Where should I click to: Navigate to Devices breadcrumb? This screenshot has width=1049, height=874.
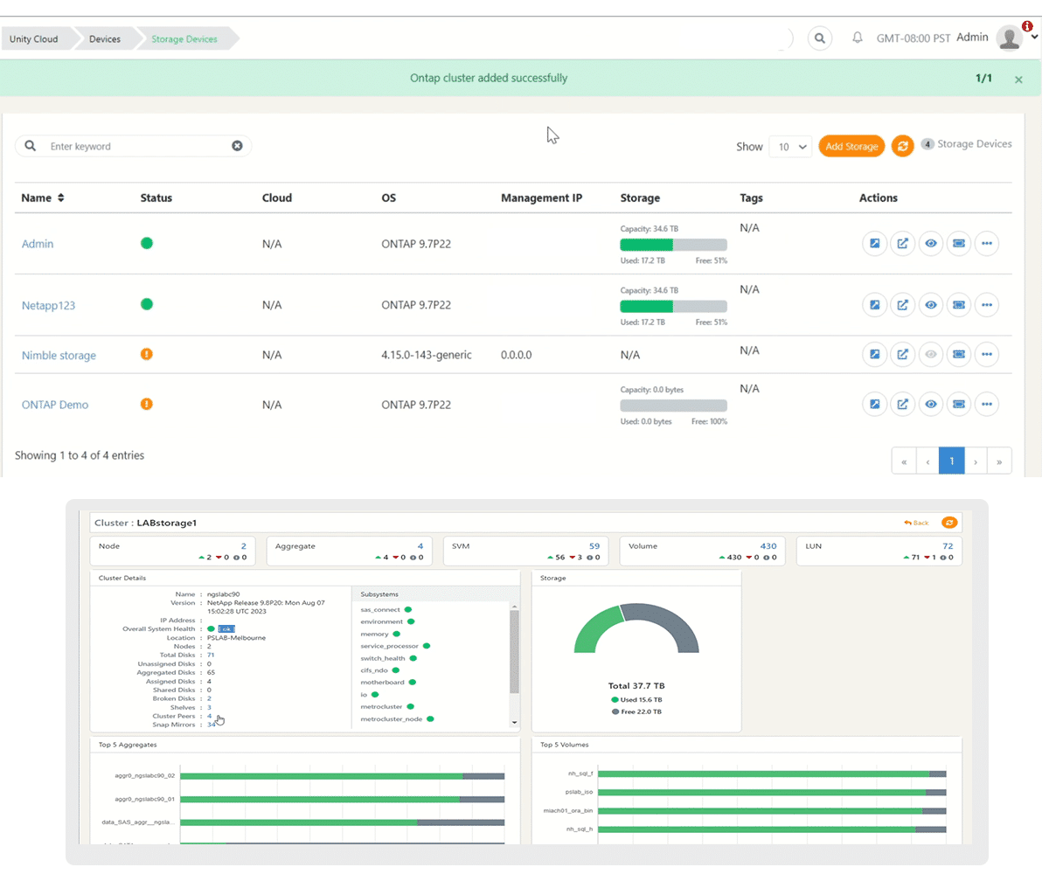coord(107,38)
